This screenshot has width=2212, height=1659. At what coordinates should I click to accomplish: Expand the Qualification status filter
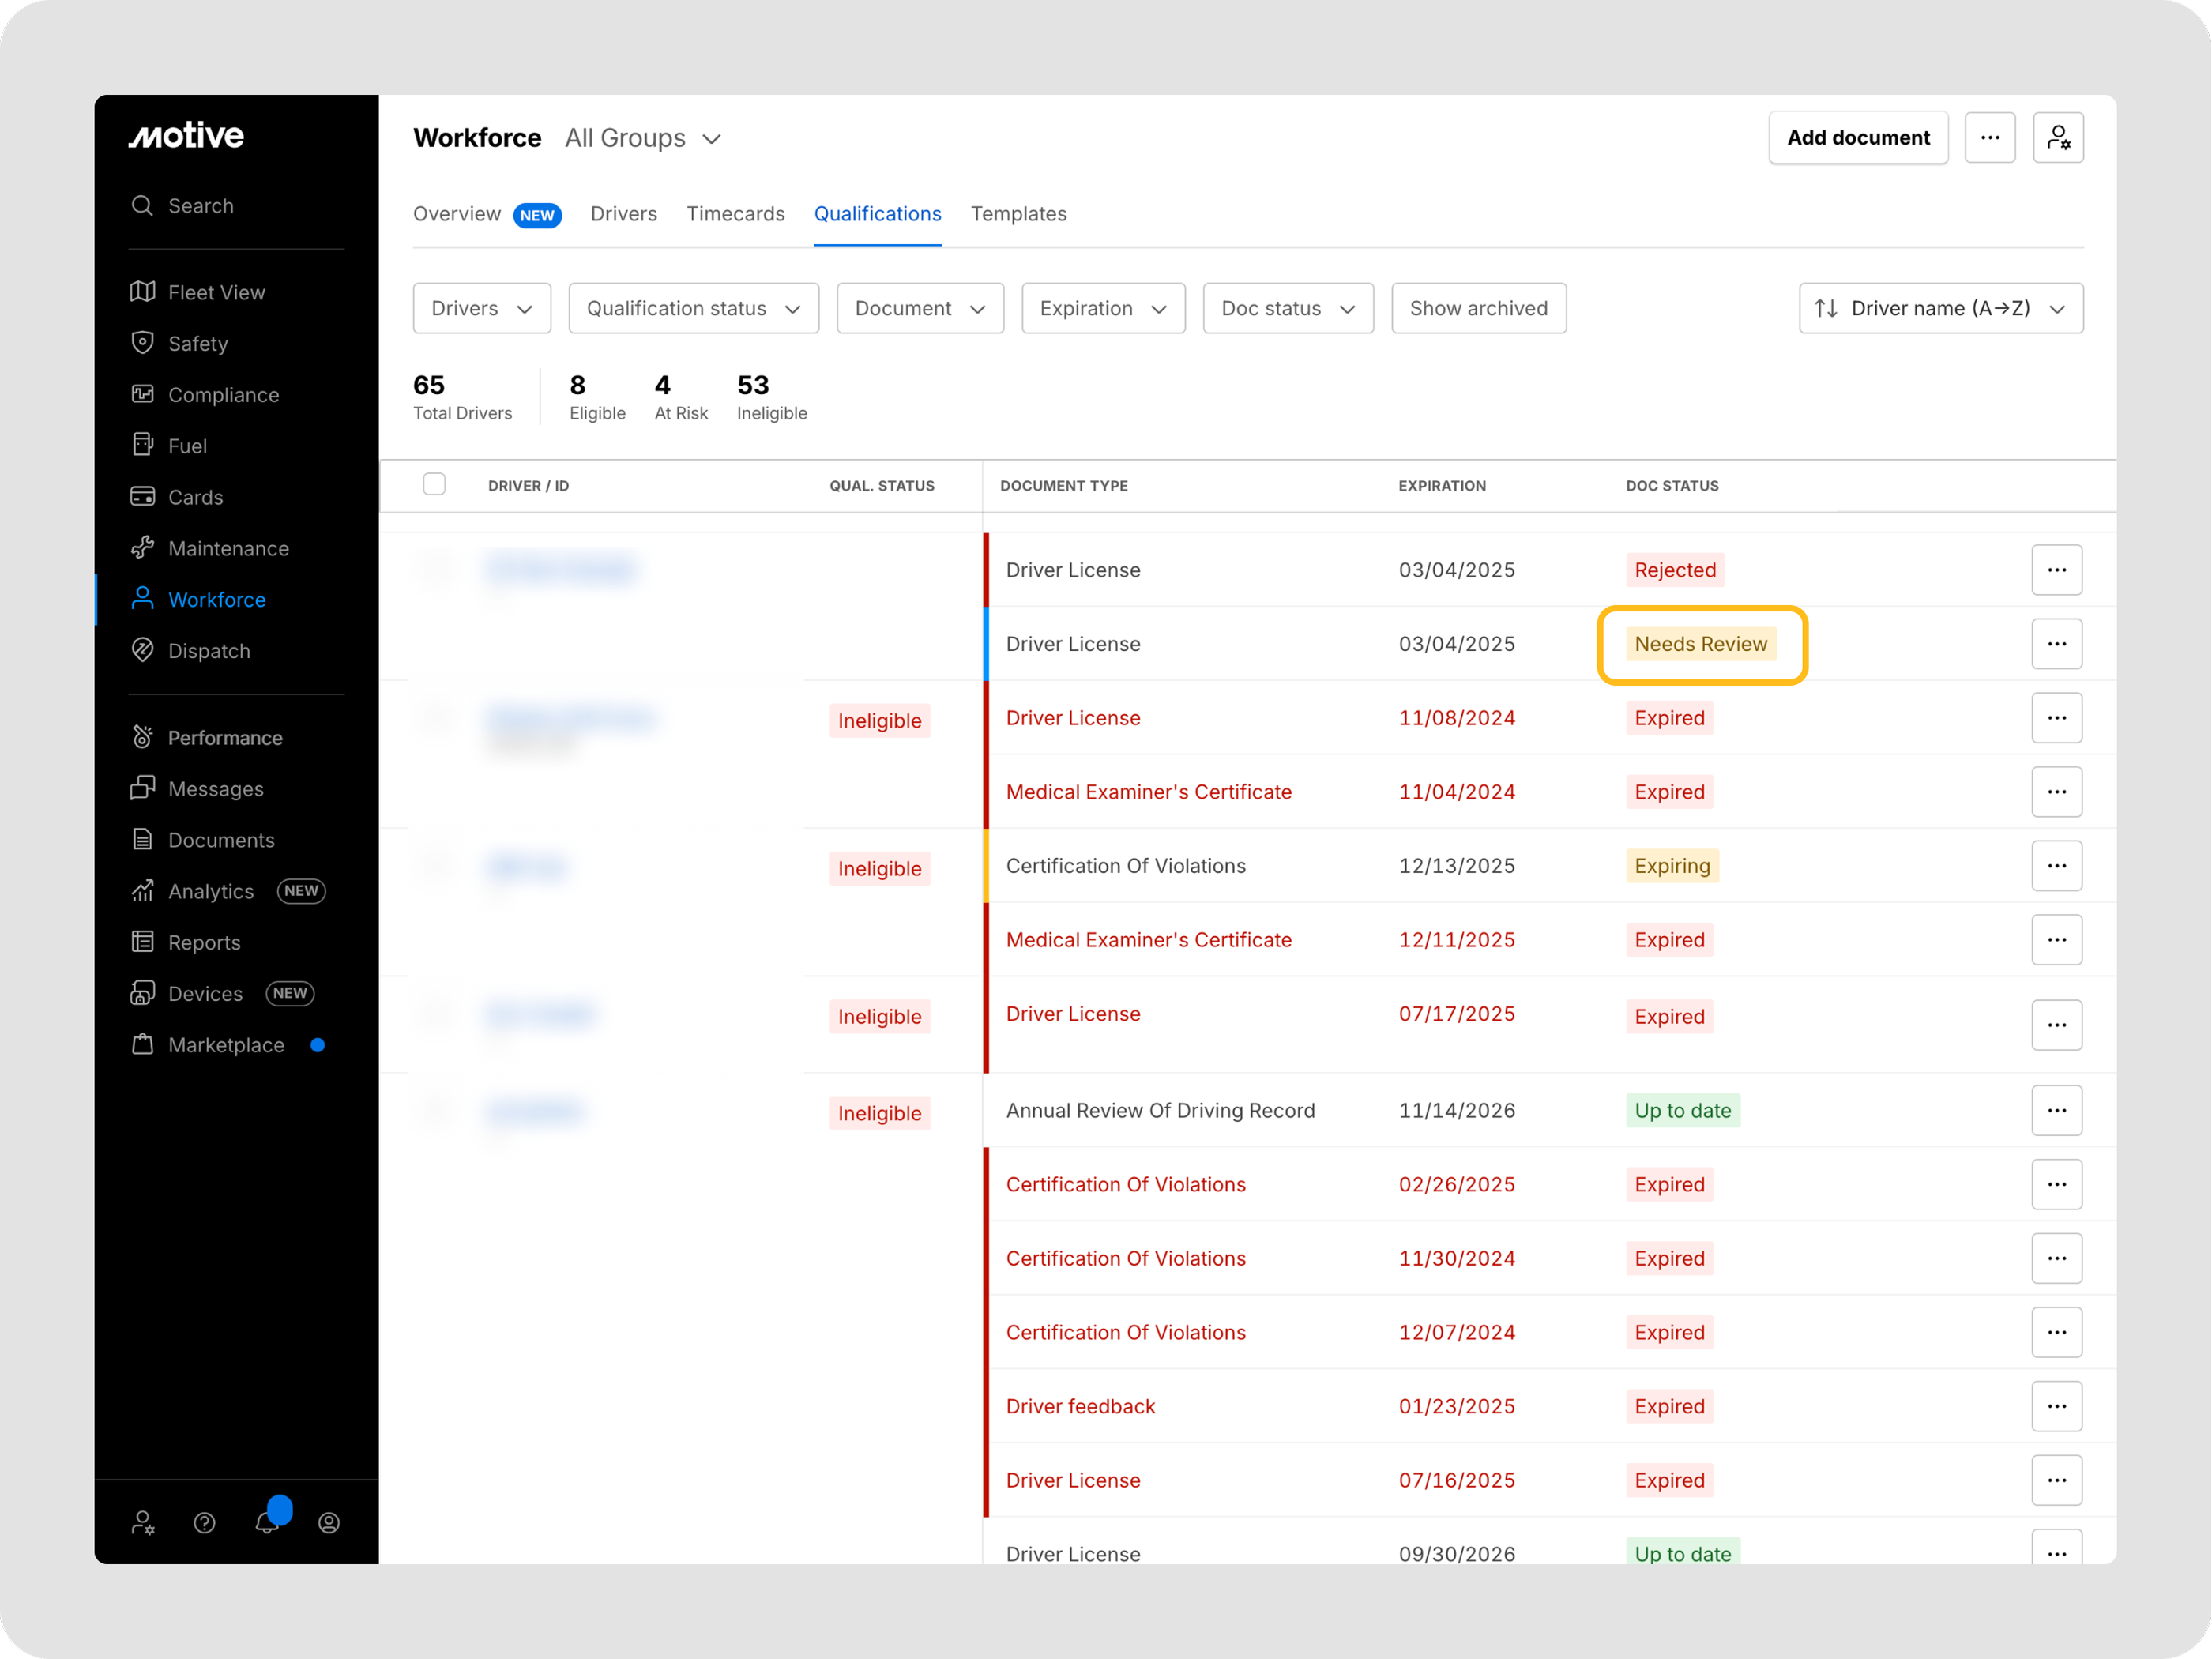point(693,308)
